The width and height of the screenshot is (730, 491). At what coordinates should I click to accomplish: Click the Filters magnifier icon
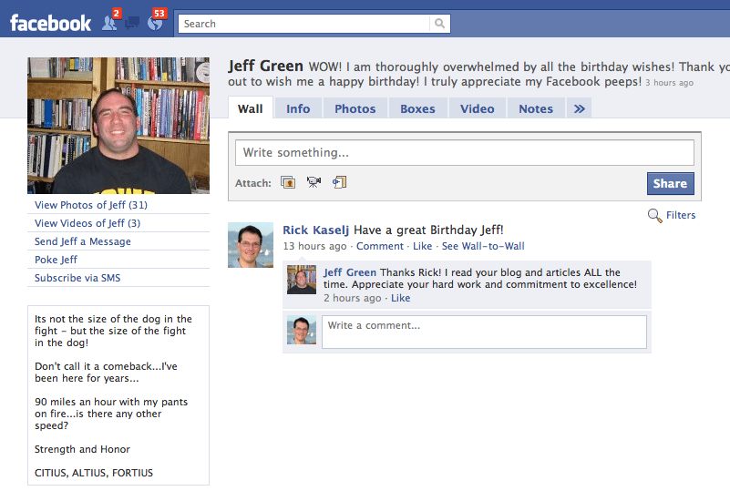pos(654,216)
